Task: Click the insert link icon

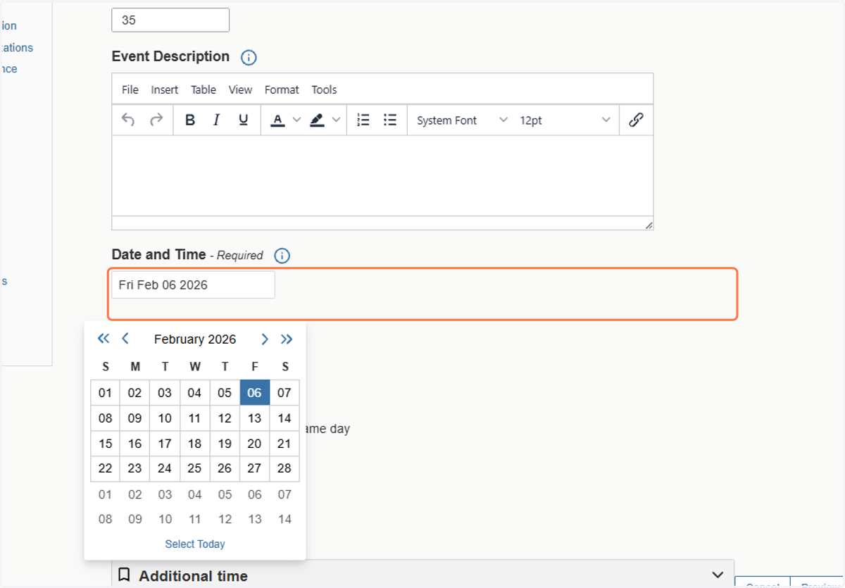Action: click(636, 120)
